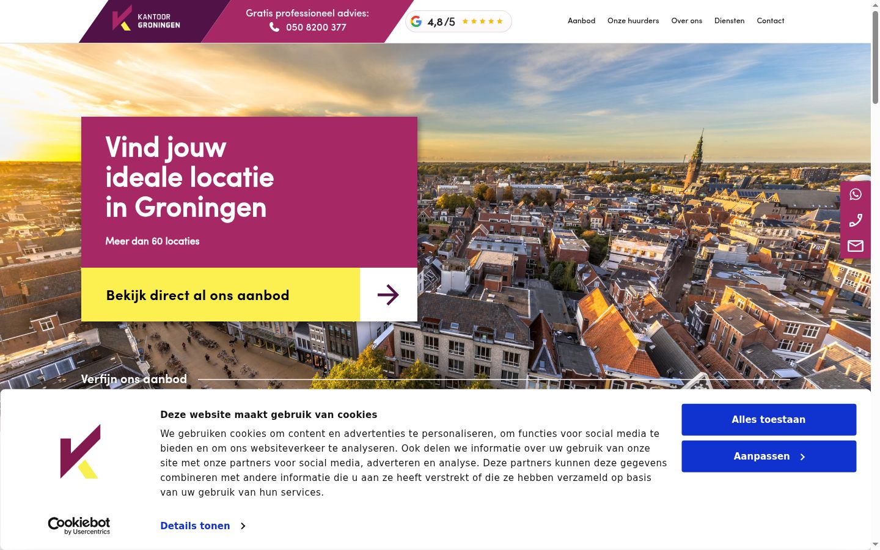Open the WhatsApp contact icon
The height and width of the screenshot is (550, 880).
point(856,194)
